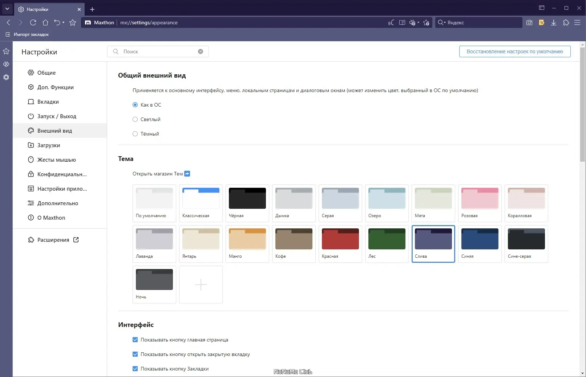Uncheck Показывать кнопку Закладки checkbox
This screenshot has height=377, width=586.
[x=135, y=369]
